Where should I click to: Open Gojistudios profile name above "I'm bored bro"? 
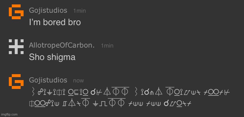(x=48, y=10)
